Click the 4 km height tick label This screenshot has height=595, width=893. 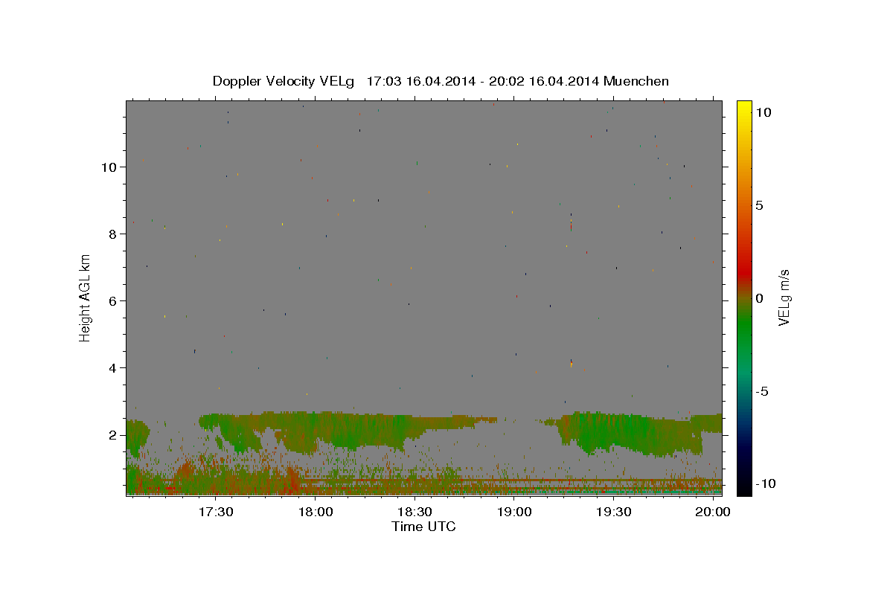click(113, 368)
